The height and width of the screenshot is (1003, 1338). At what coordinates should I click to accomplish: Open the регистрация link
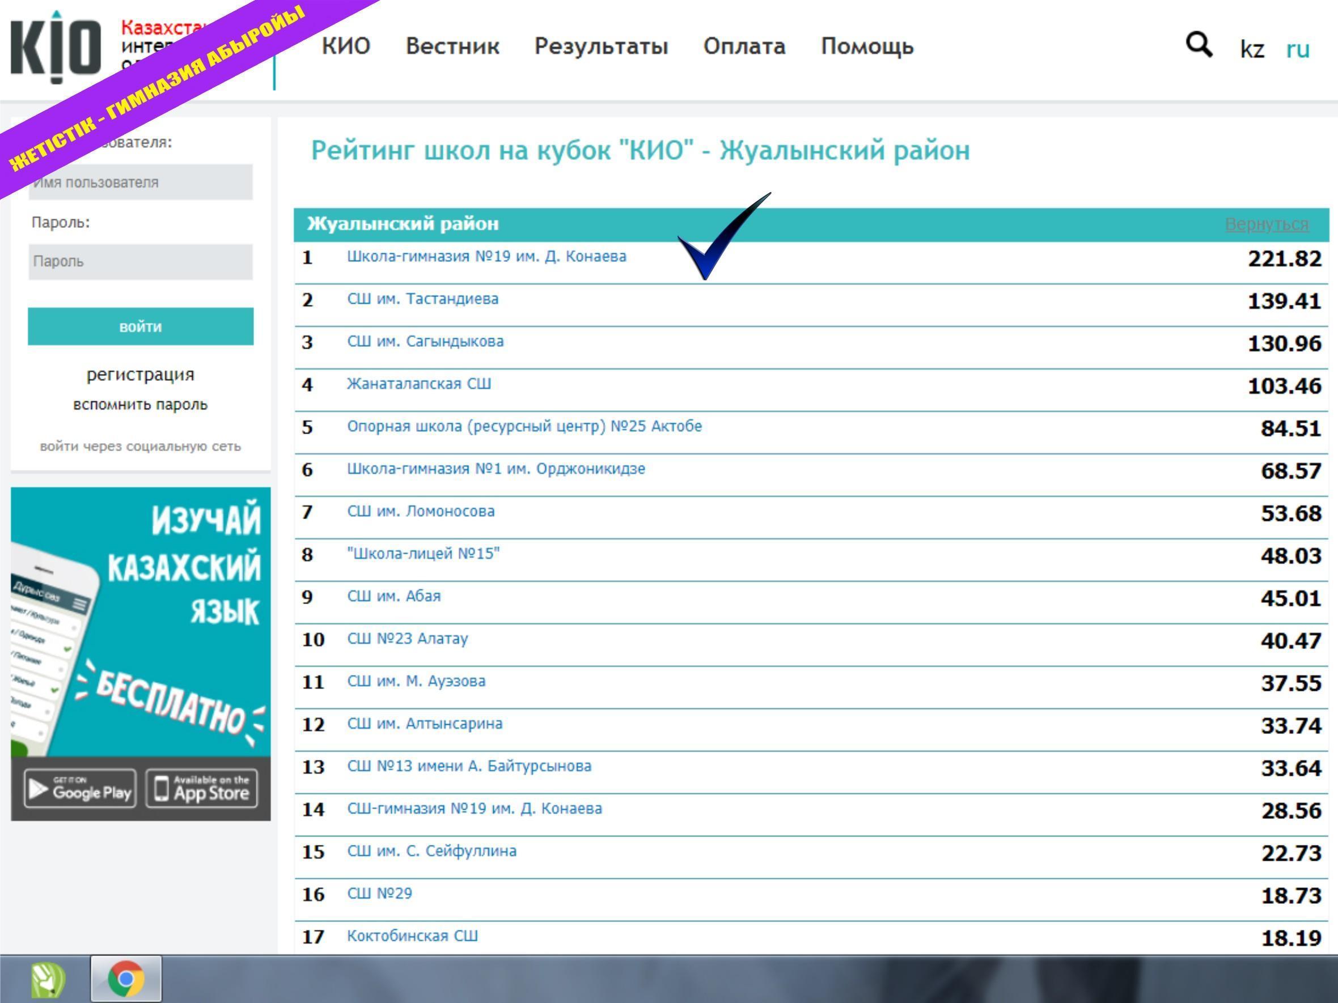pos(141,374)
